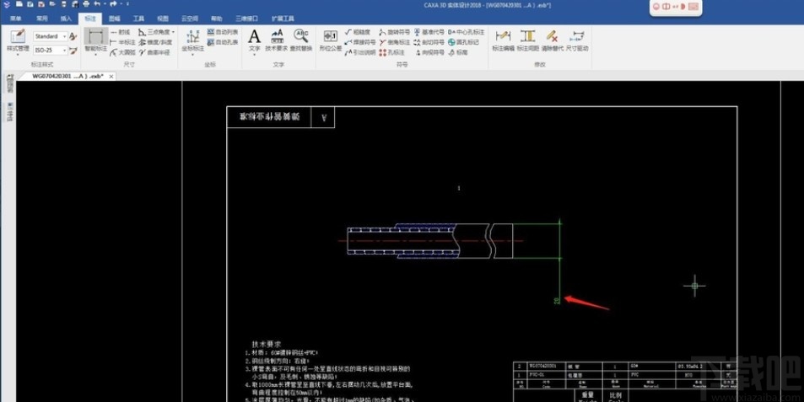Select the WG070420301 .exb document tab
This screenshot has height=402, width=804.
(x=67, y=77)
